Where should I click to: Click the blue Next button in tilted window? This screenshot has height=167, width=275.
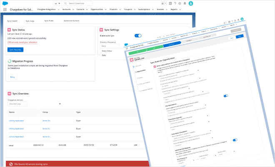(x=240, y=36)
